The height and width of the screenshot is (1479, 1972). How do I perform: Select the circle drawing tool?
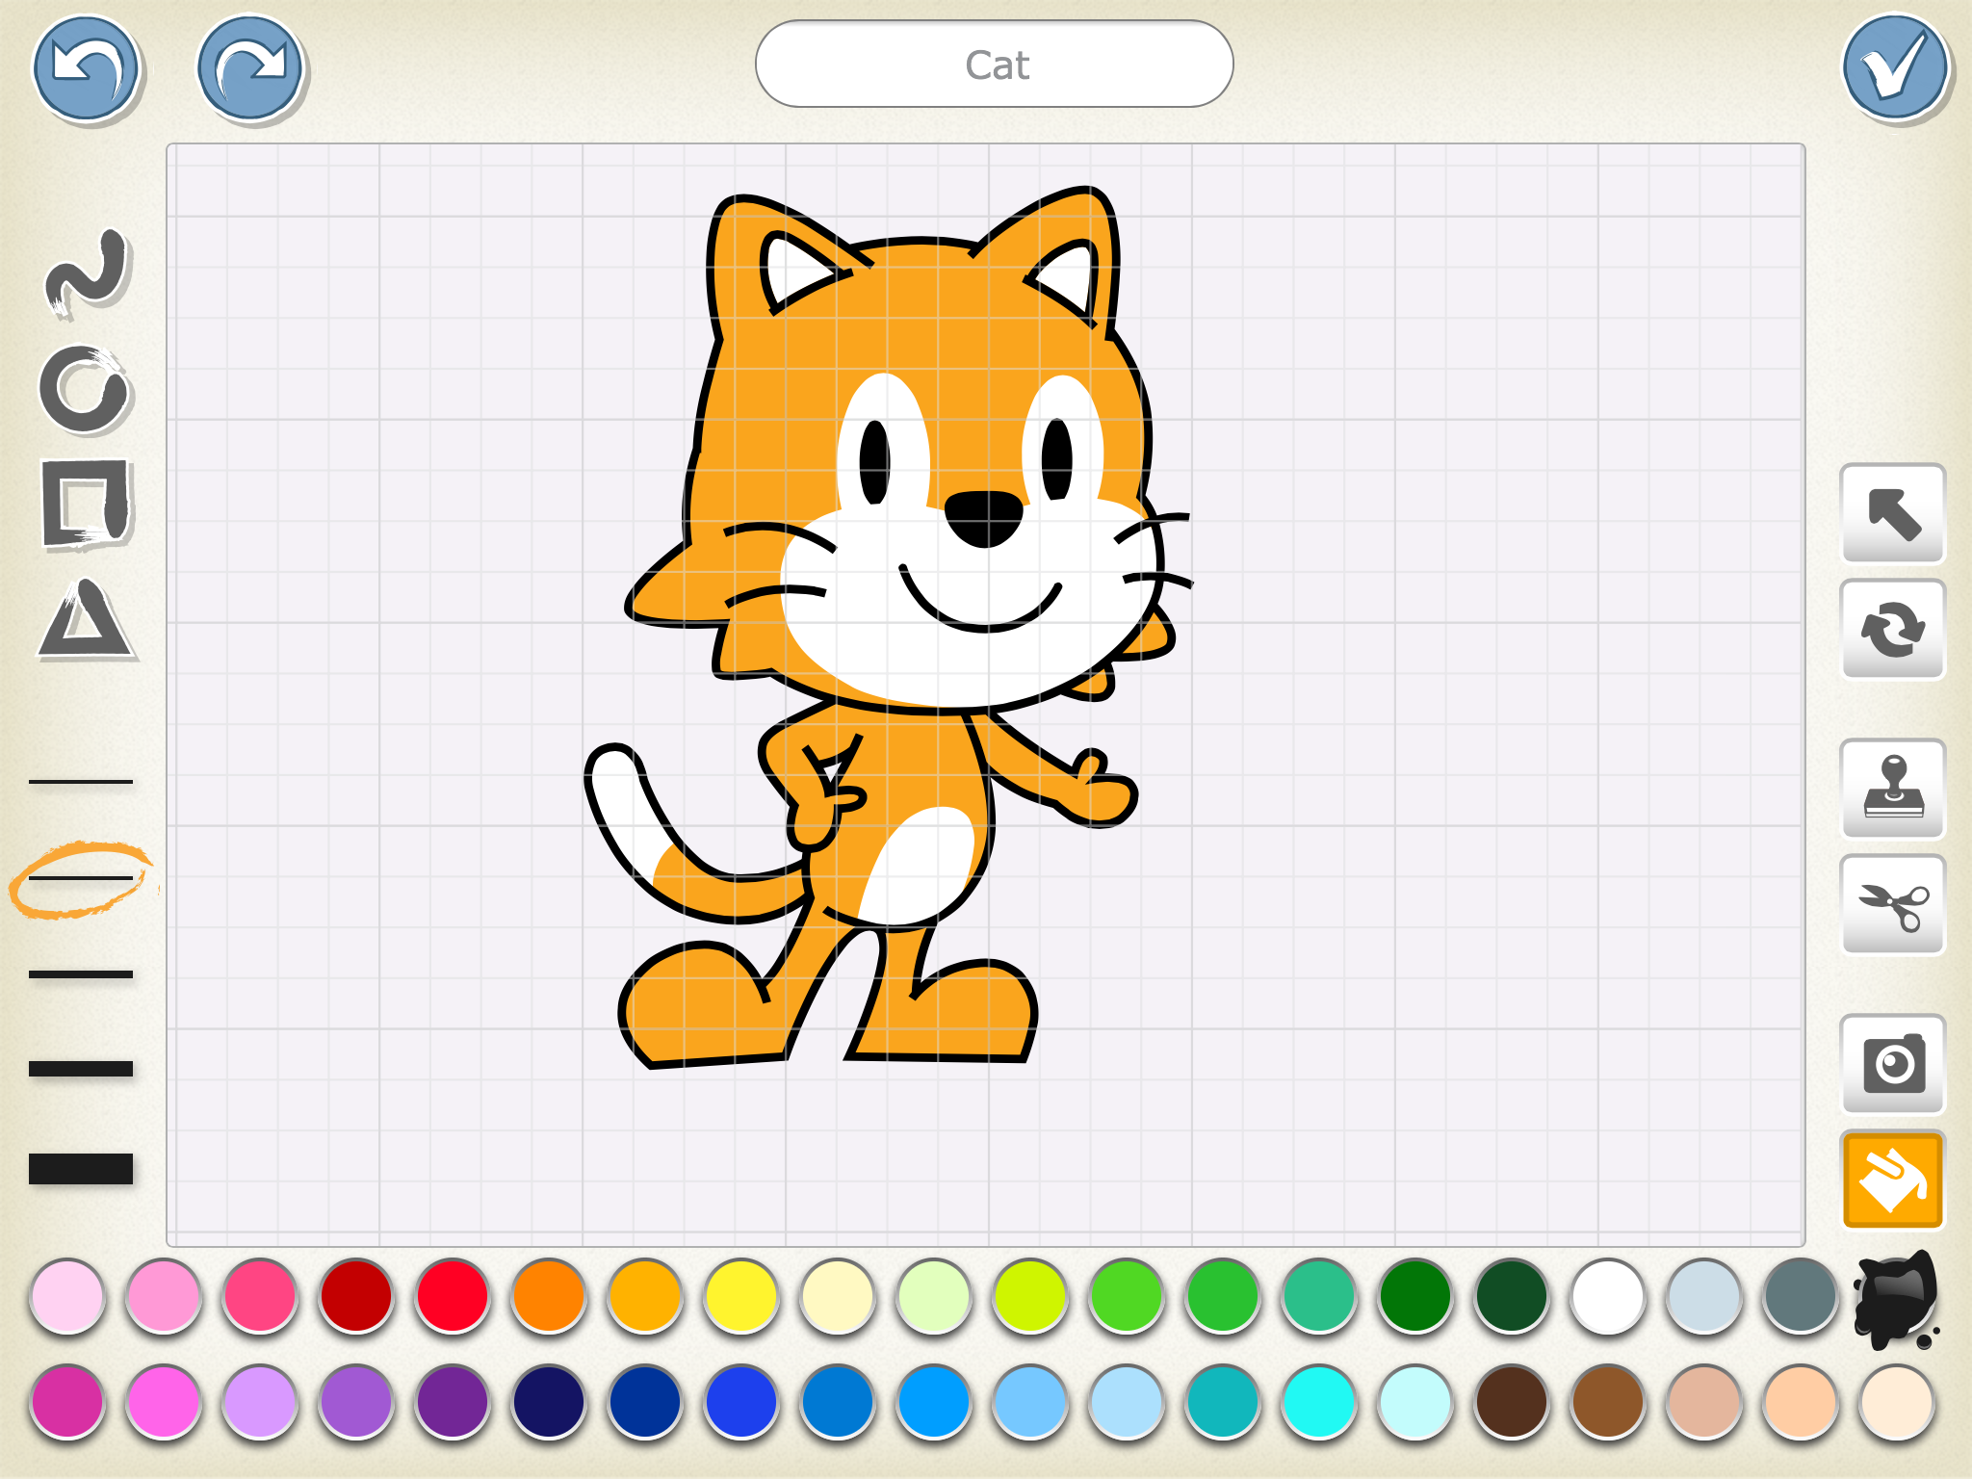tap(85, 389)
